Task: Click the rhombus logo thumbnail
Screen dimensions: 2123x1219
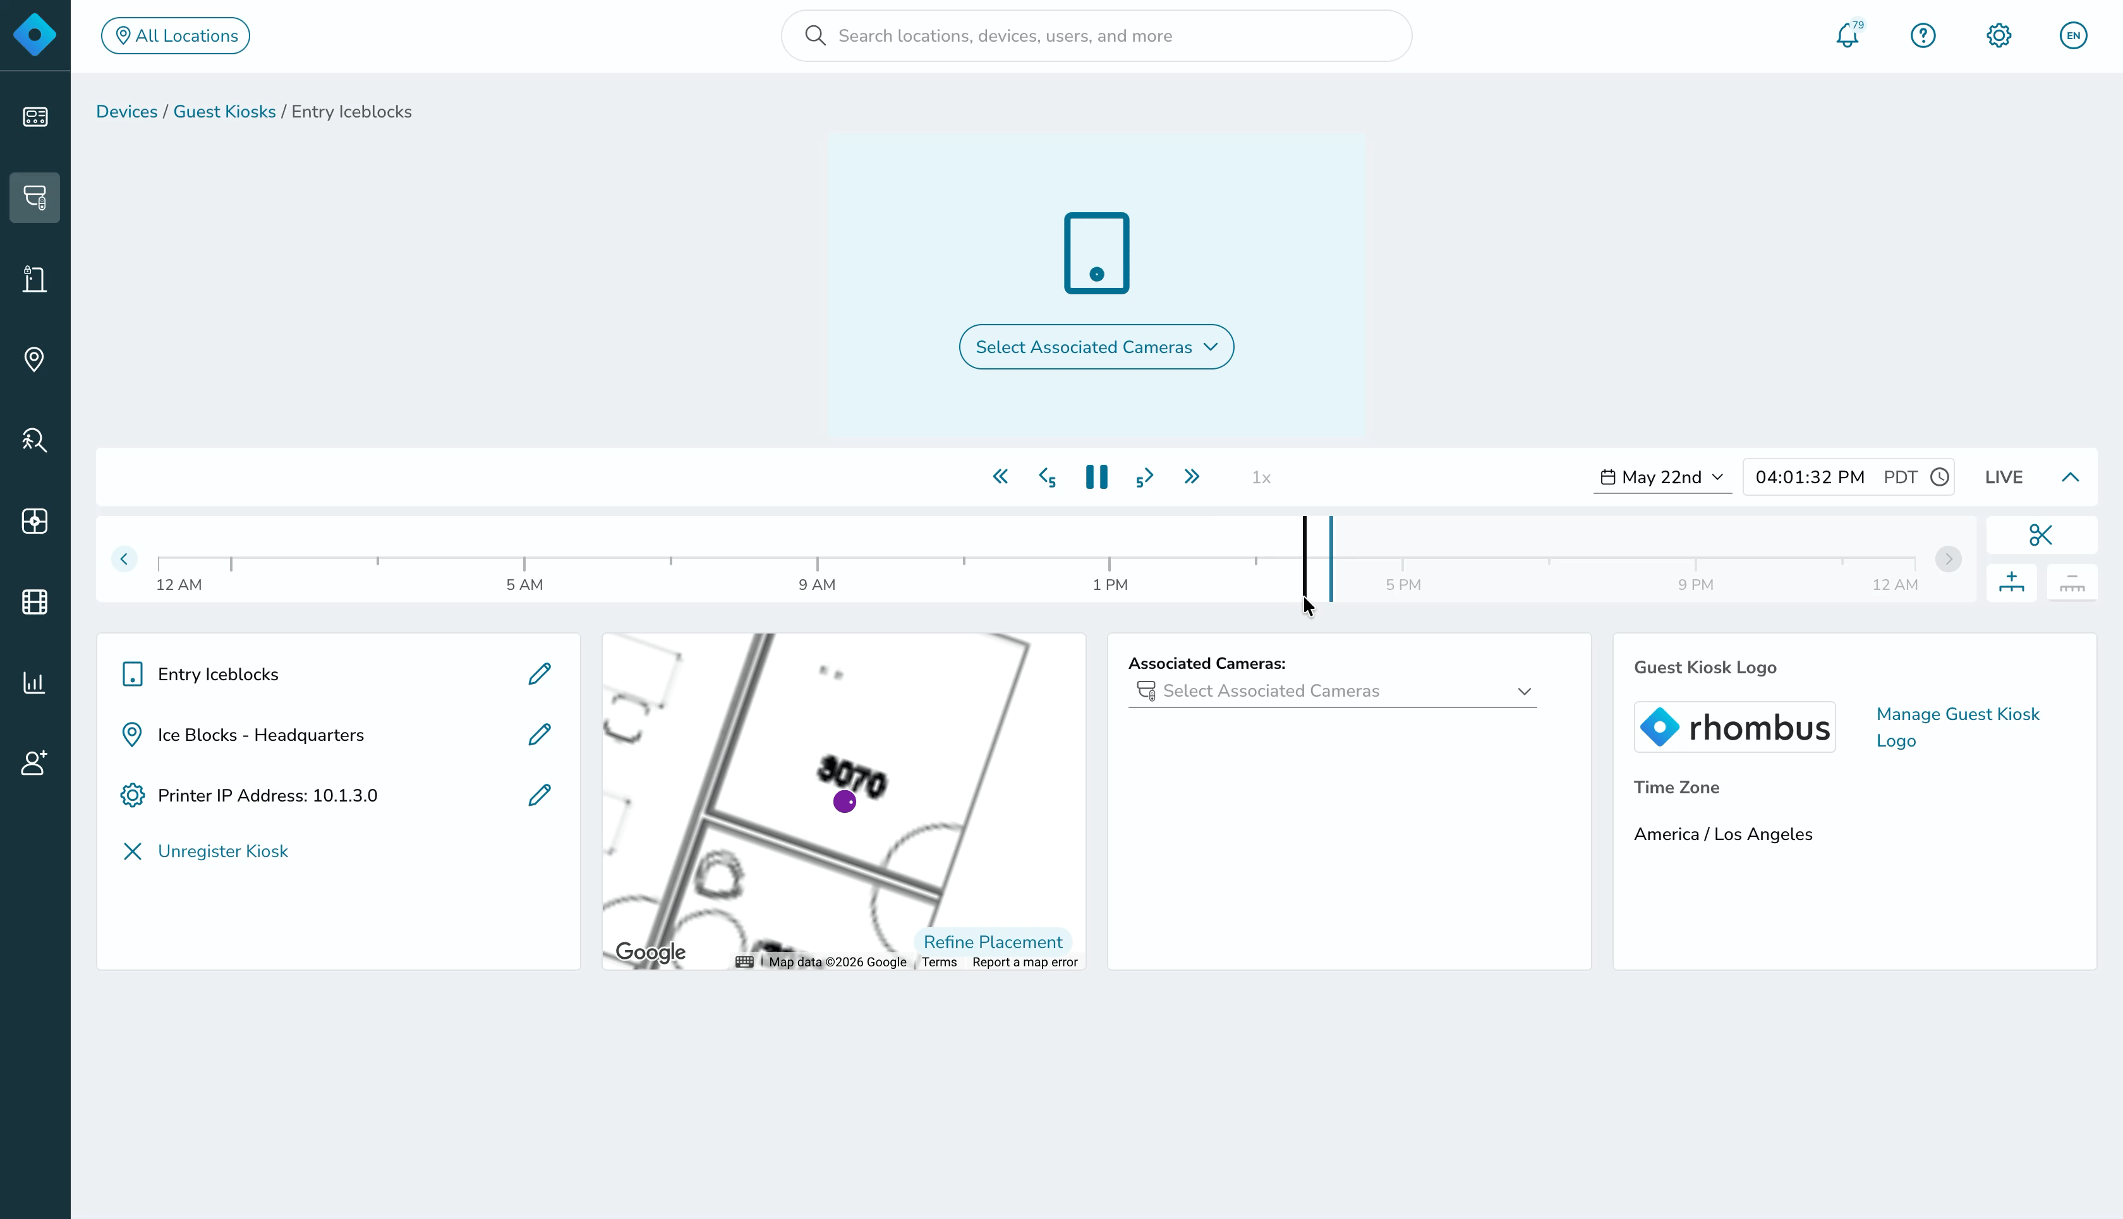Action: tap(1734, 727)
